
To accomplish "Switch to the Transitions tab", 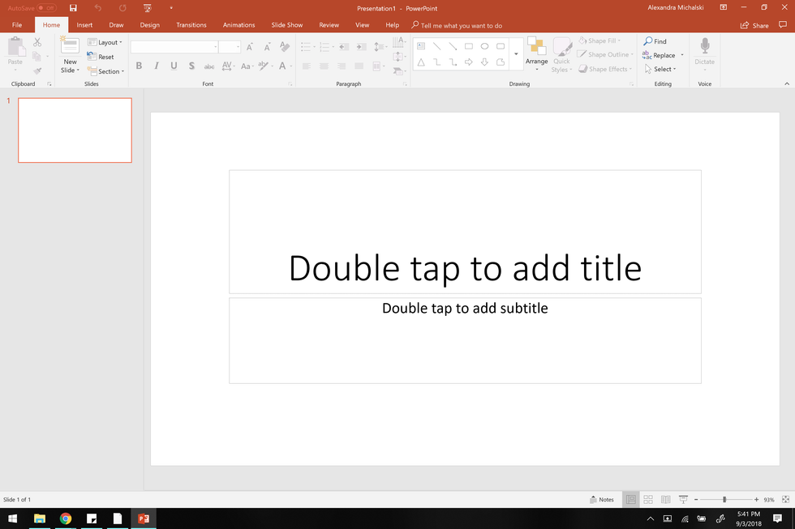I will coord(191,25).
